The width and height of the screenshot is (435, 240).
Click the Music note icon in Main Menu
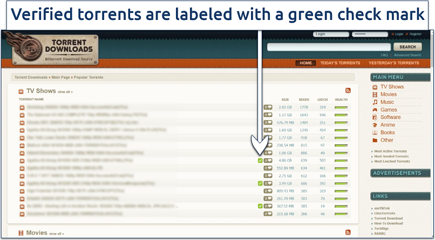[375, 102]
